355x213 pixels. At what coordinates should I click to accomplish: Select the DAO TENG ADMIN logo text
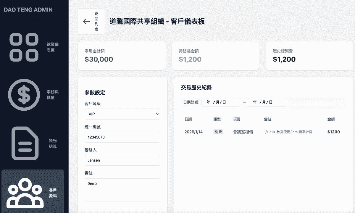pyautogui.click(x=28, y=9)
